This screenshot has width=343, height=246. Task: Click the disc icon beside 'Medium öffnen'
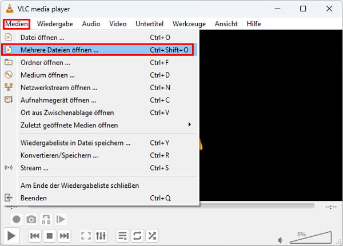[x=9, y=75]
